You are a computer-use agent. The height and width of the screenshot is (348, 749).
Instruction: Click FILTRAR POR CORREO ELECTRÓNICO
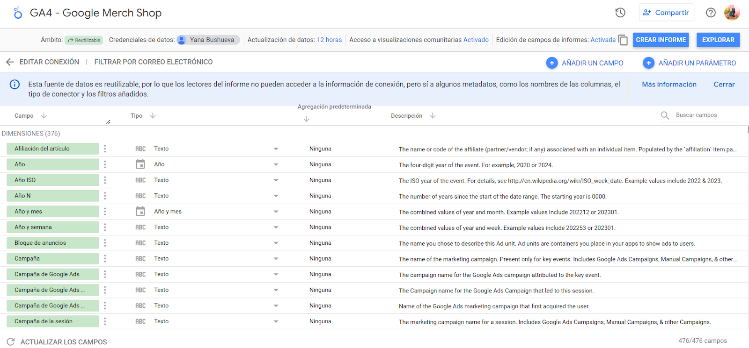(154, 62)
